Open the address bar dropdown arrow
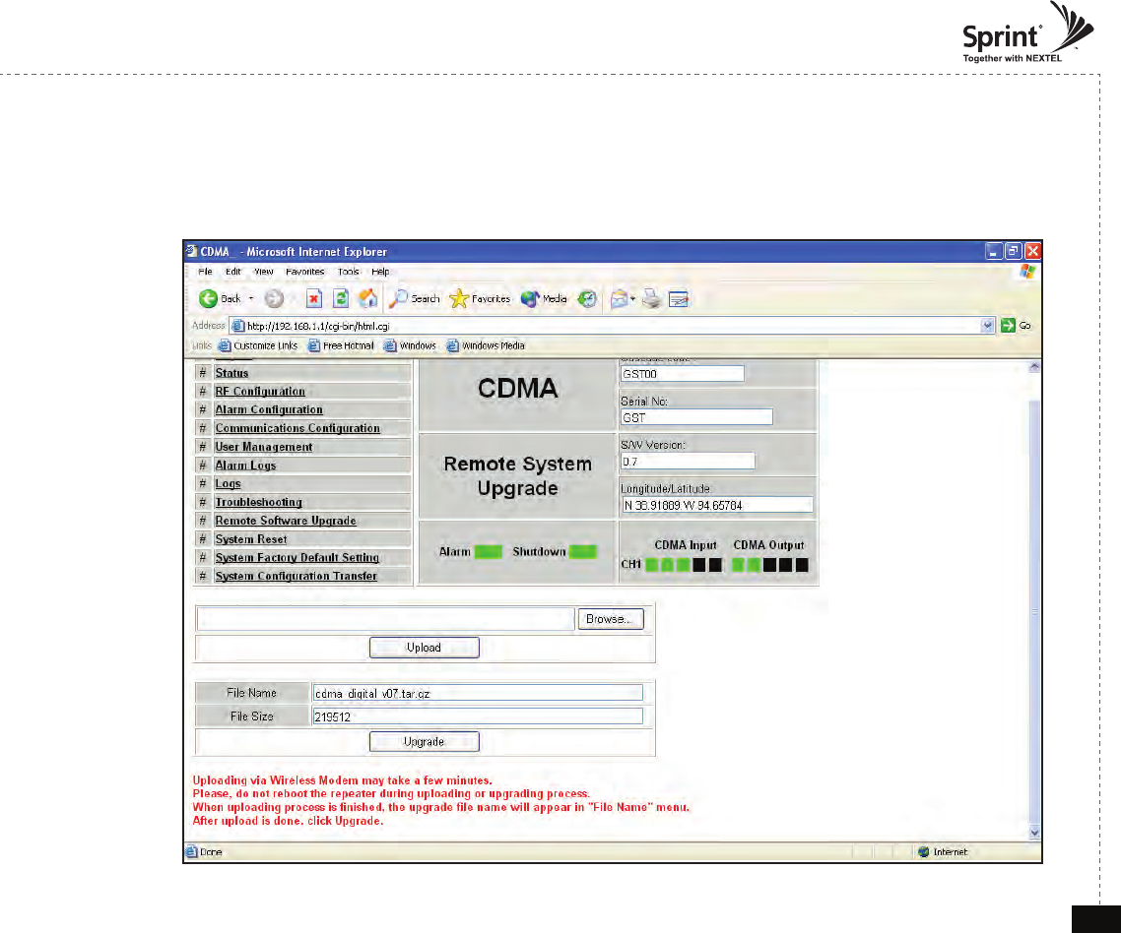This screenshot has height=933, width=1121. [987, 326]
